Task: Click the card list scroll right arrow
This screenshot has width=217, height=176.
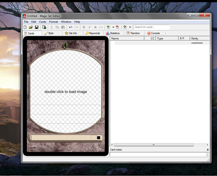Action: (208, 145)
